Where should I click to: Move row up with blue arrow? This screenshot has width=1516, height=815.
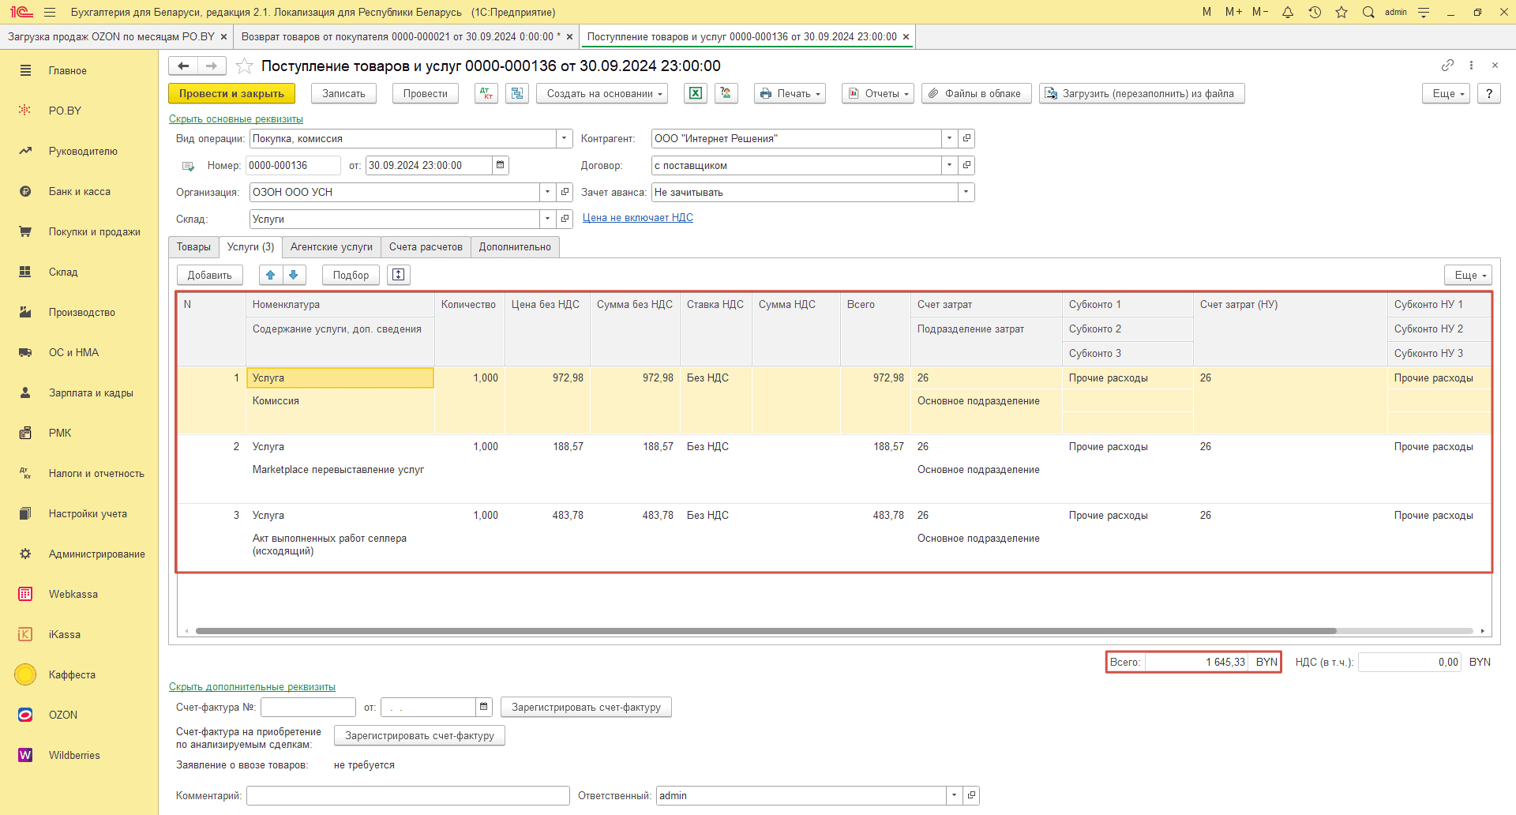[271, 275]
